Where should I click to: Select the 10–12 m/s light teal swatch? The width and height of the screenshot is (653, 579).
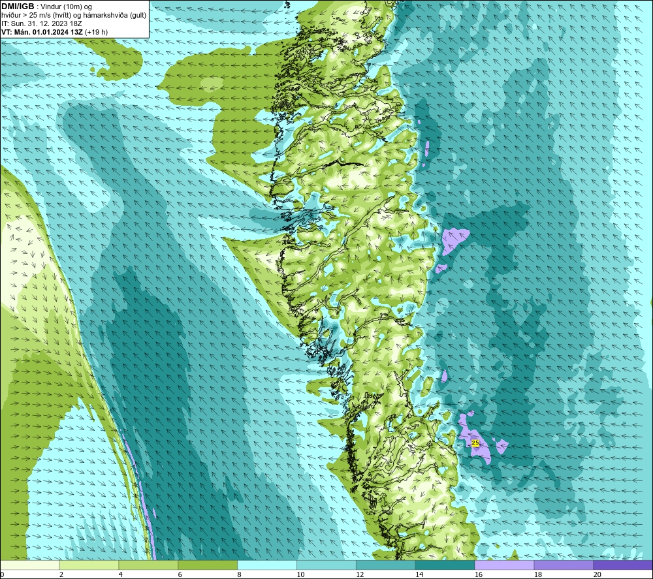(326, 565)
